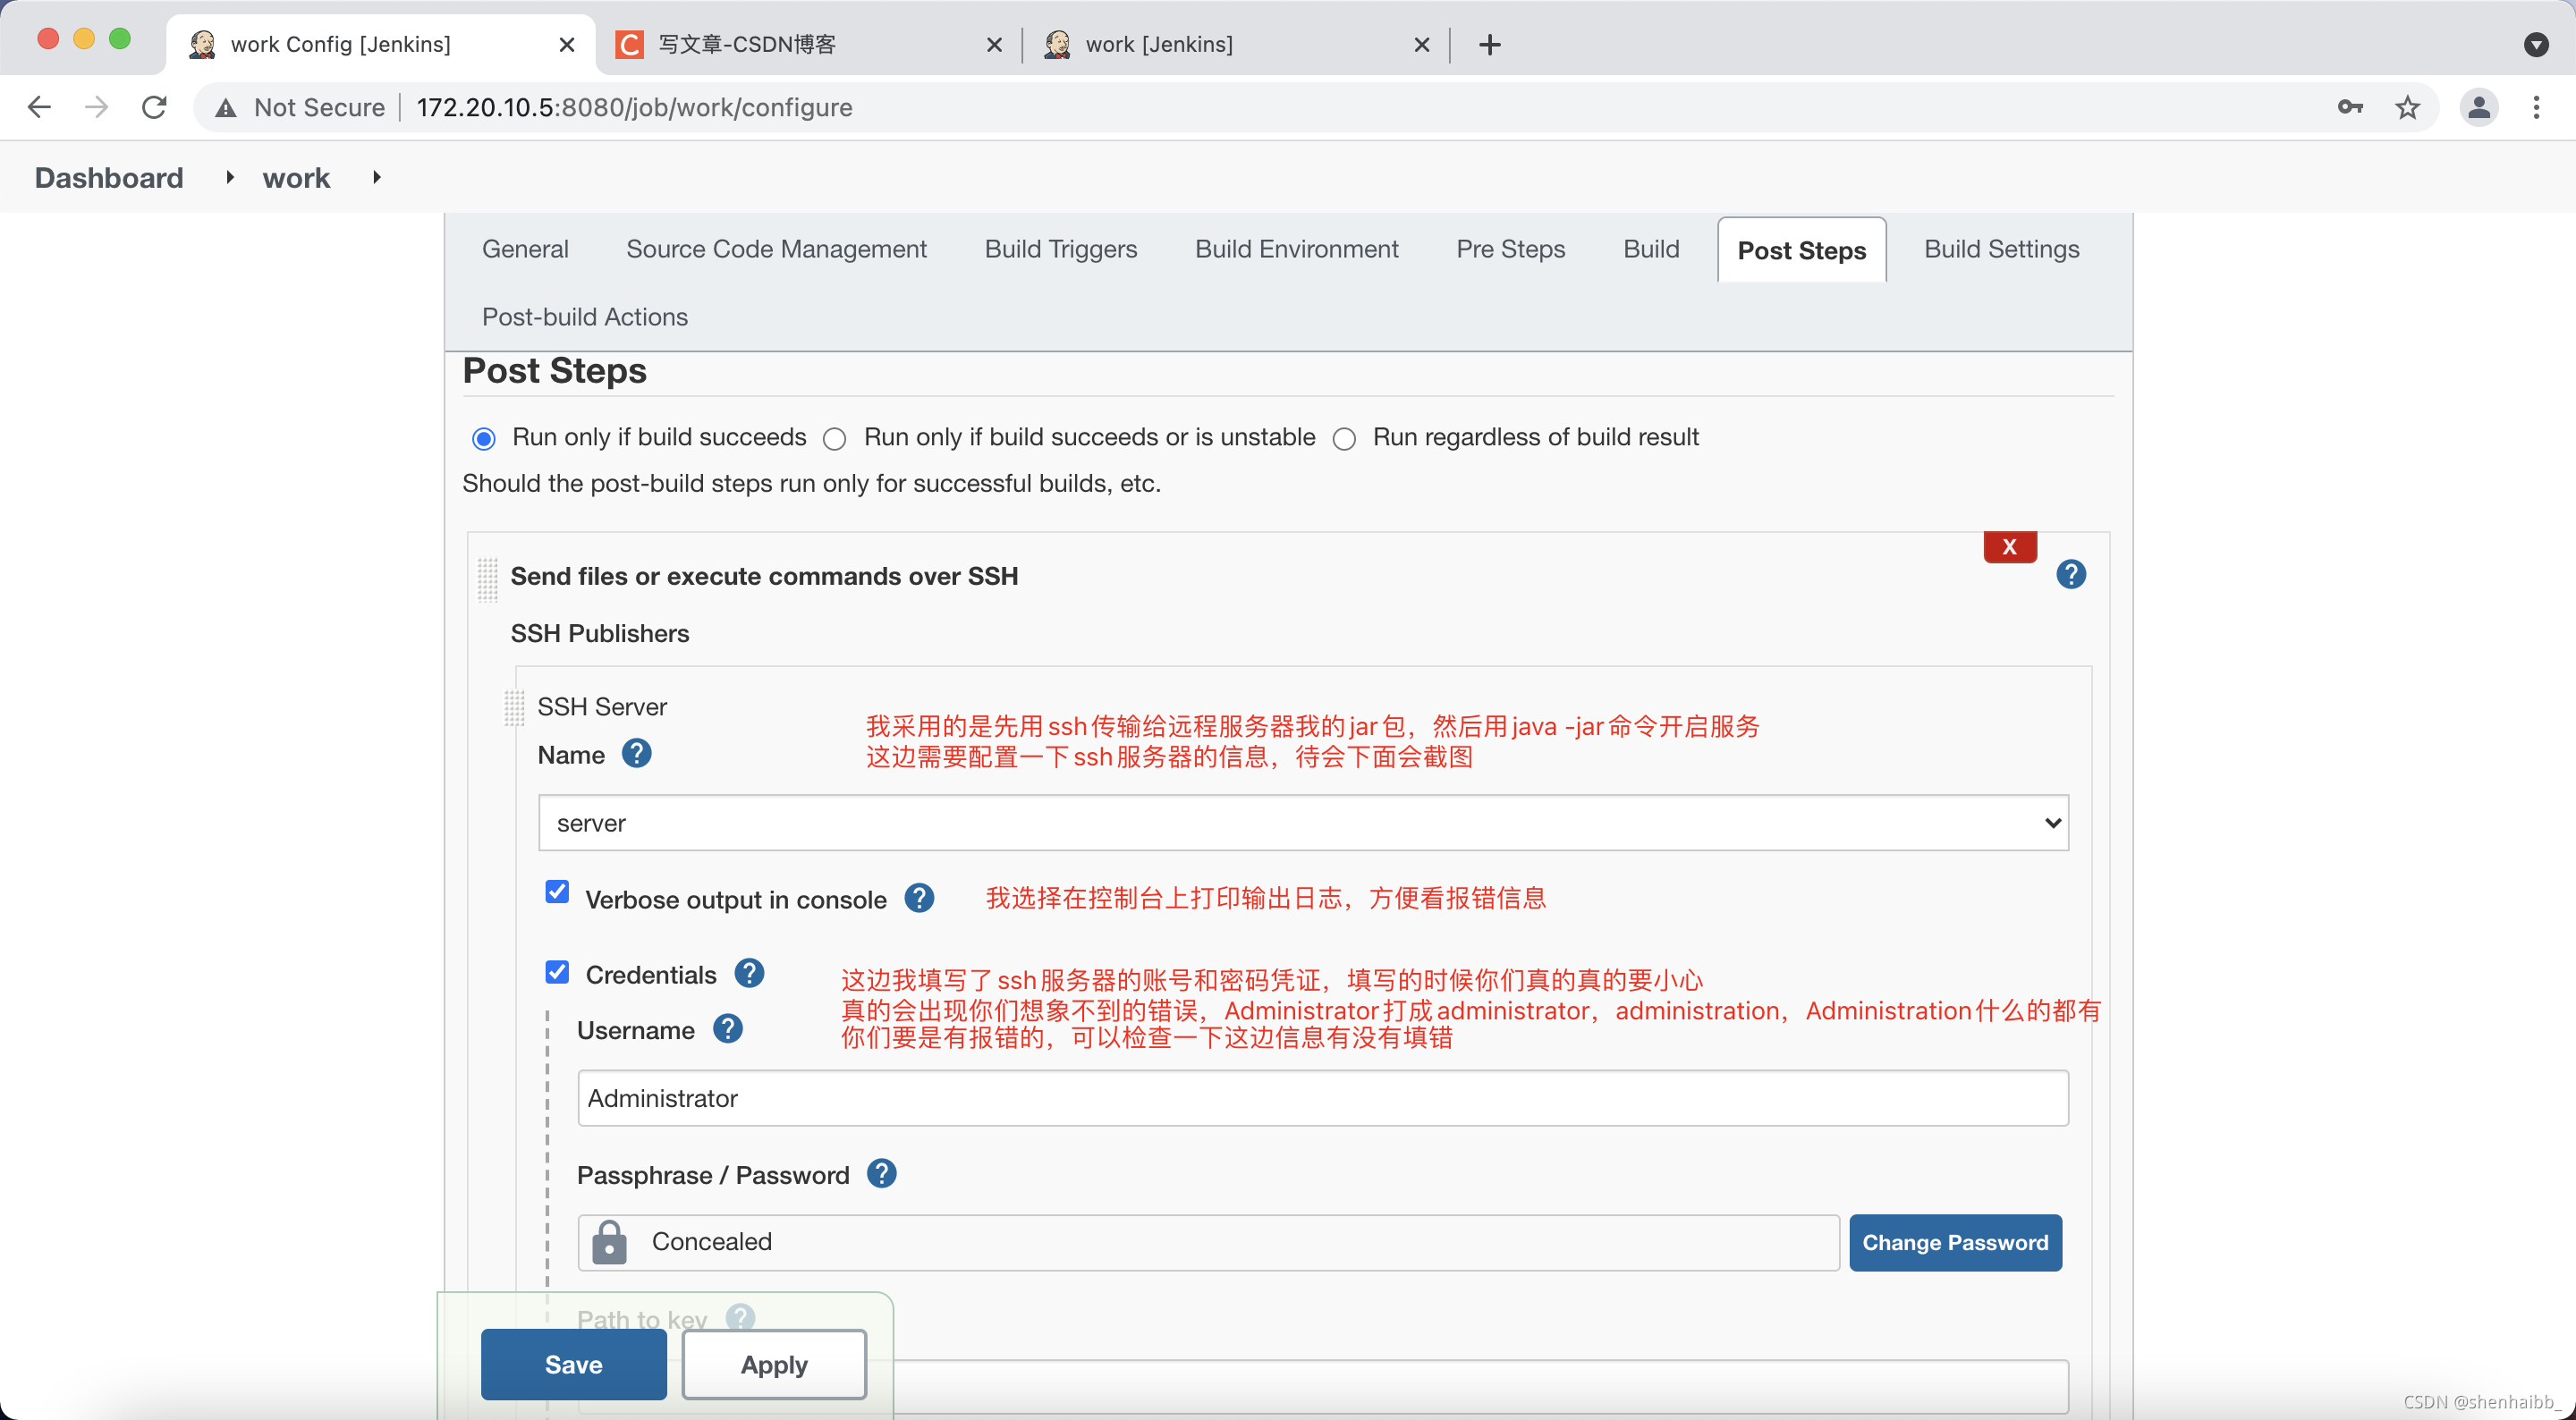This screenshot has width=2576, height=1420.
Task: Open help for Credentials option
Action: click(x=748, y=973)
